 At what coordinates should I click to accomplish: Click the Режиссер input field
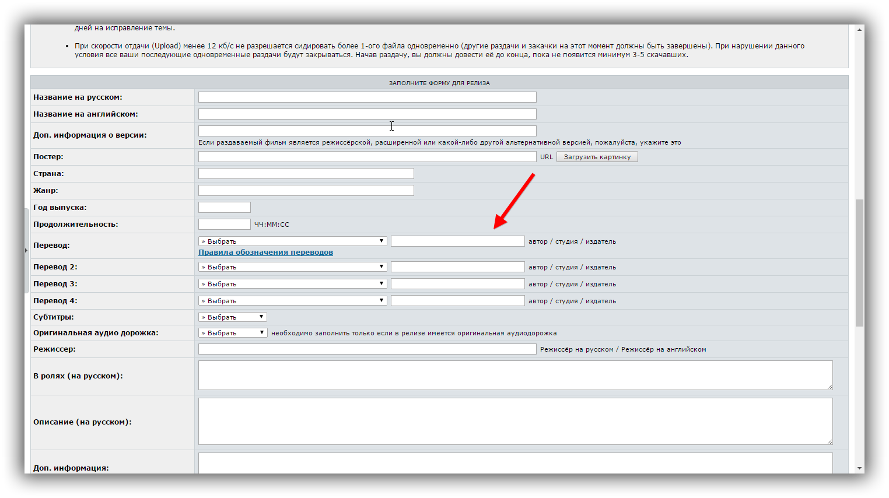pos(367,349)
